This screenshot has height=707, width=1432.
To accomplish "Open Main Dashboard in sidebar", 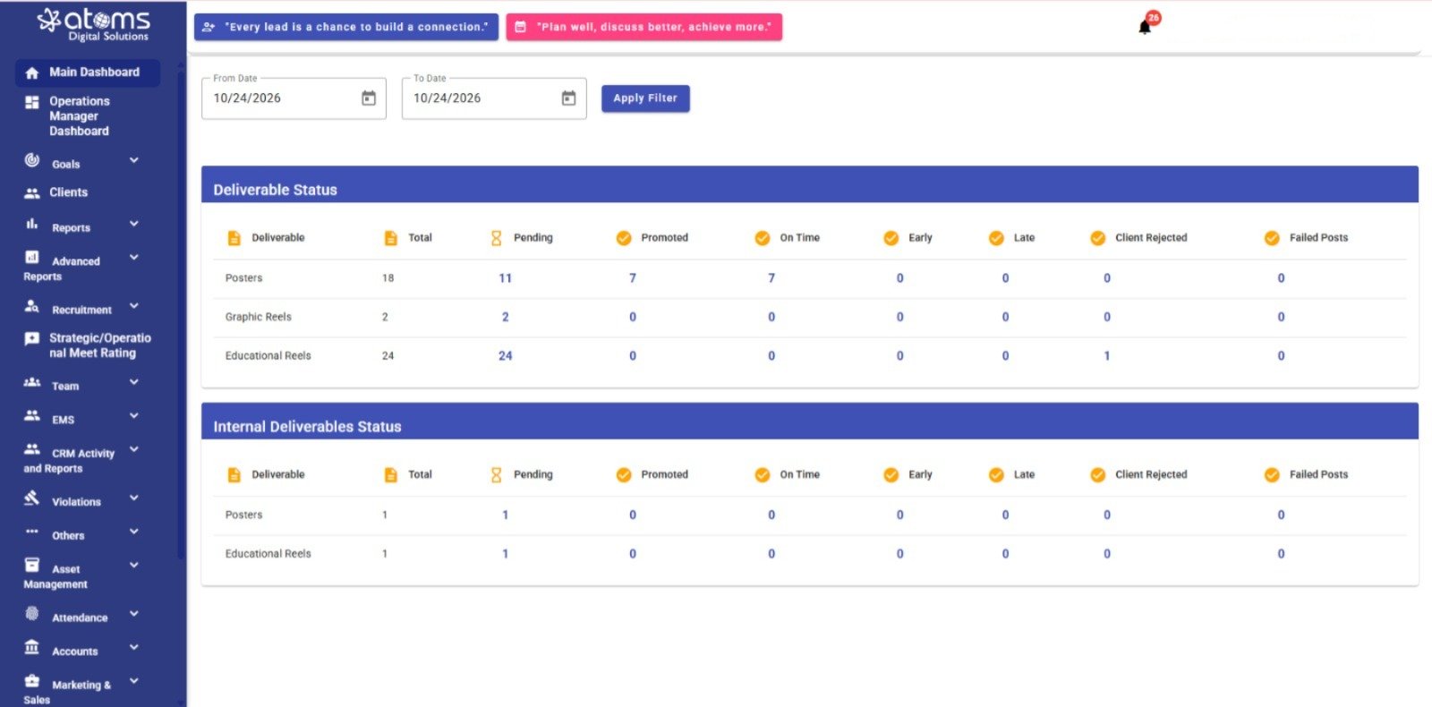I will coord(88,72).
